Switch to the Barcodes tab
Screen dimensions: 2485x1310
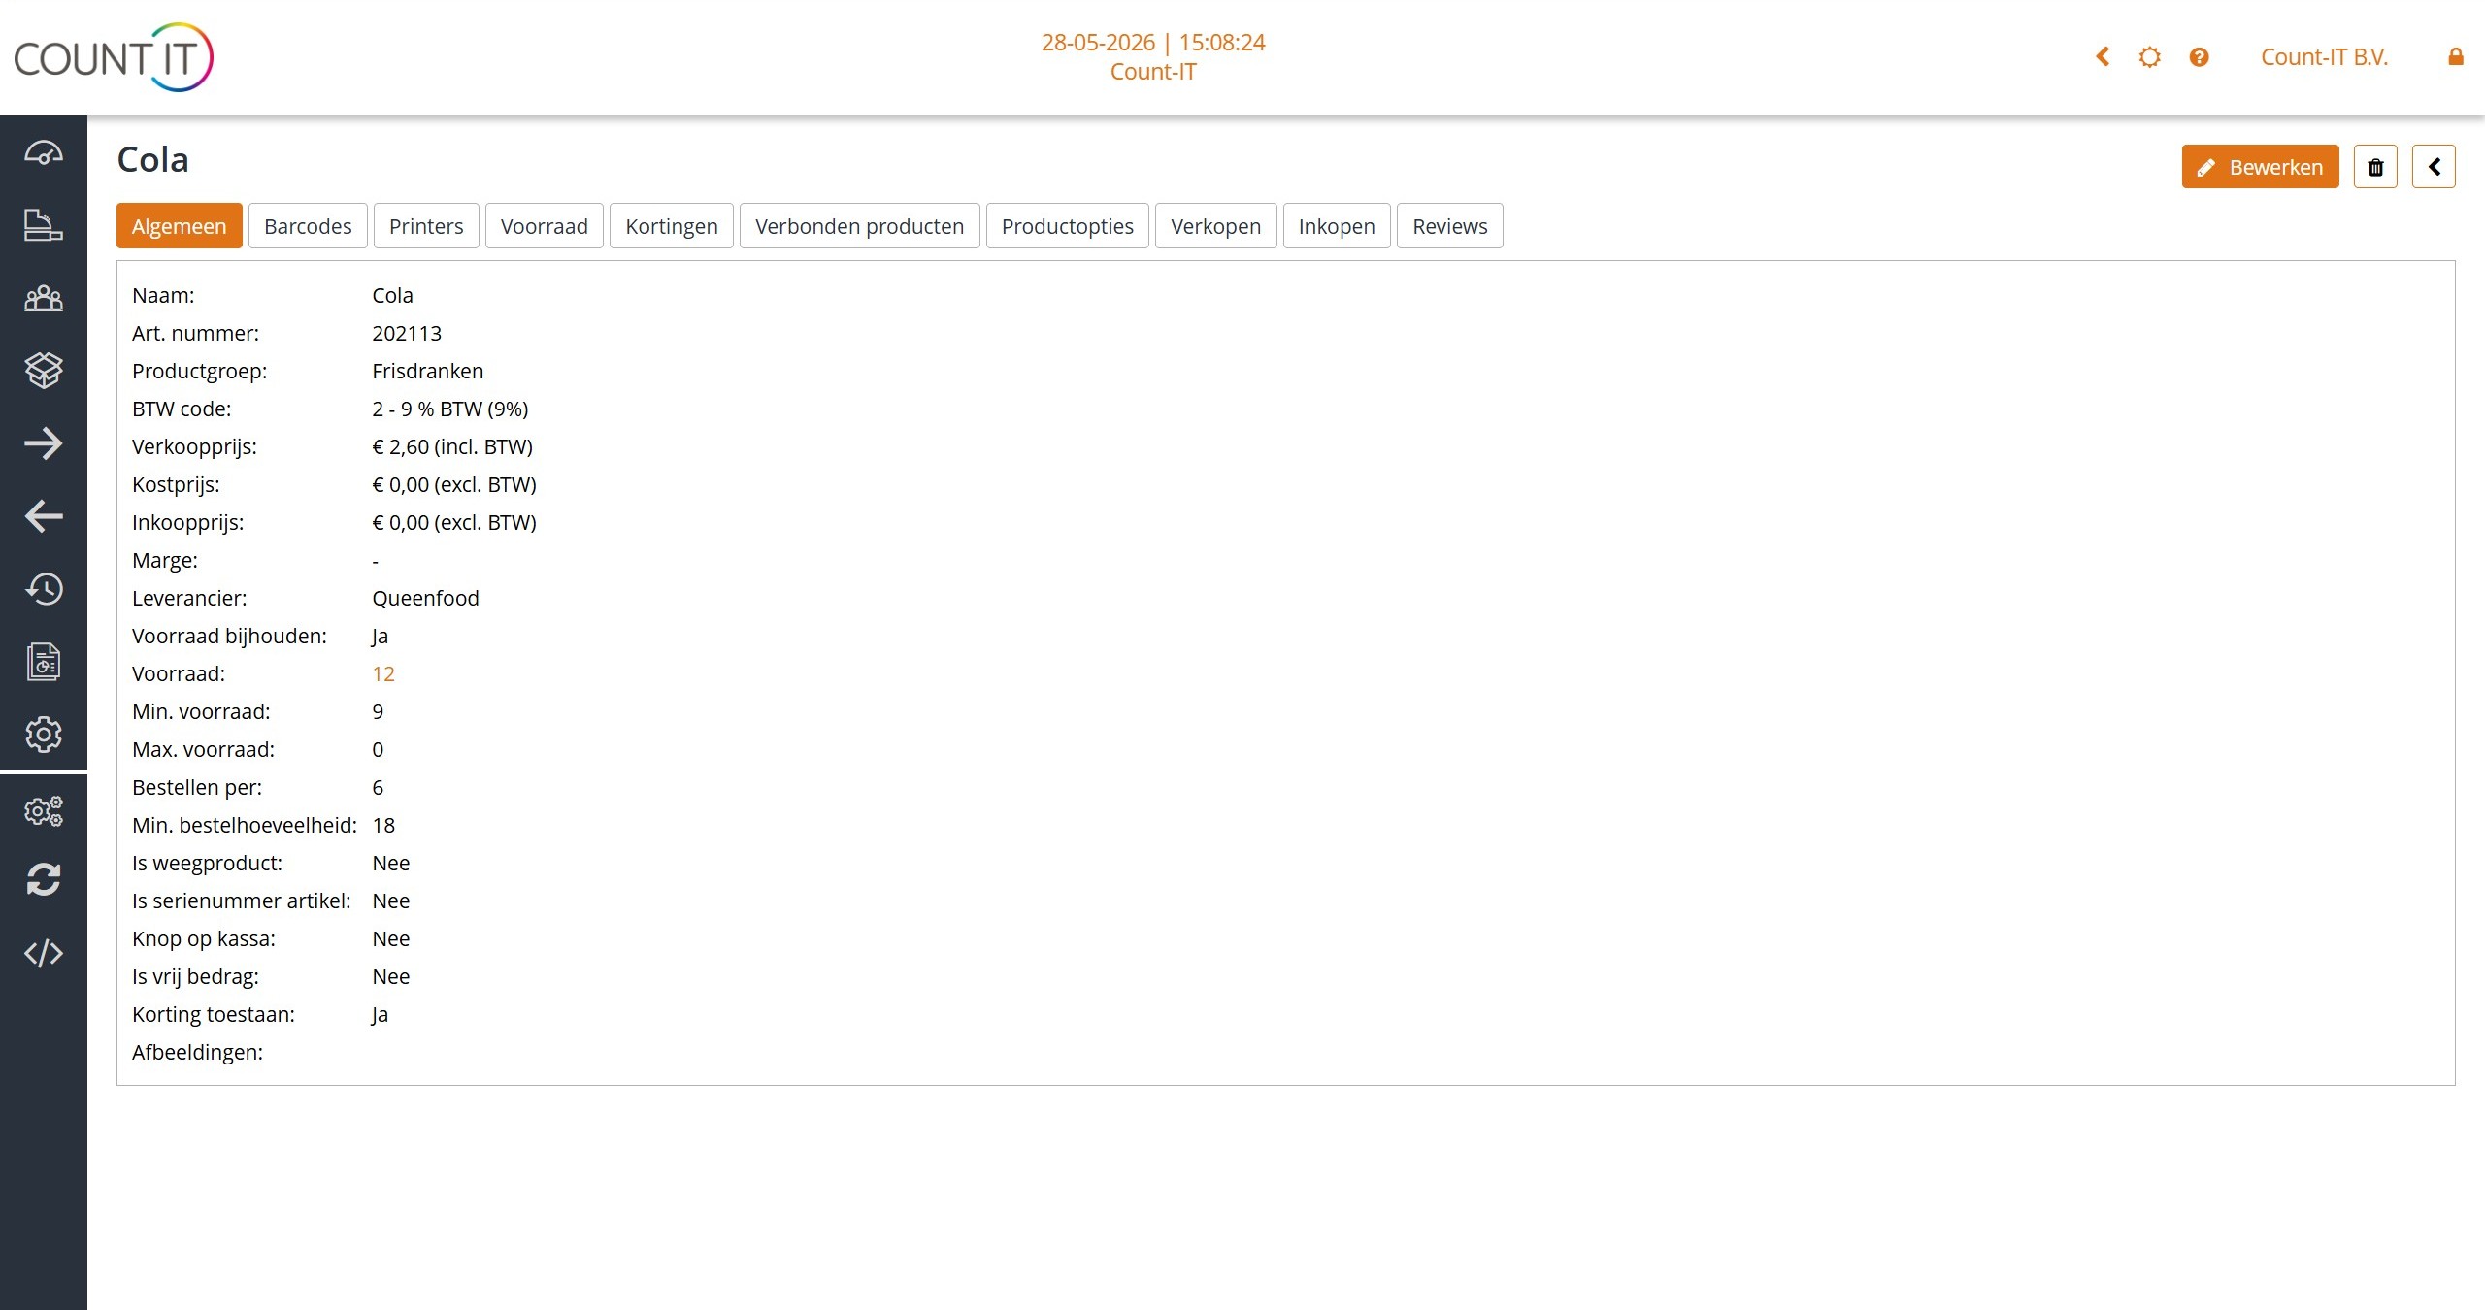coord(308,226)
